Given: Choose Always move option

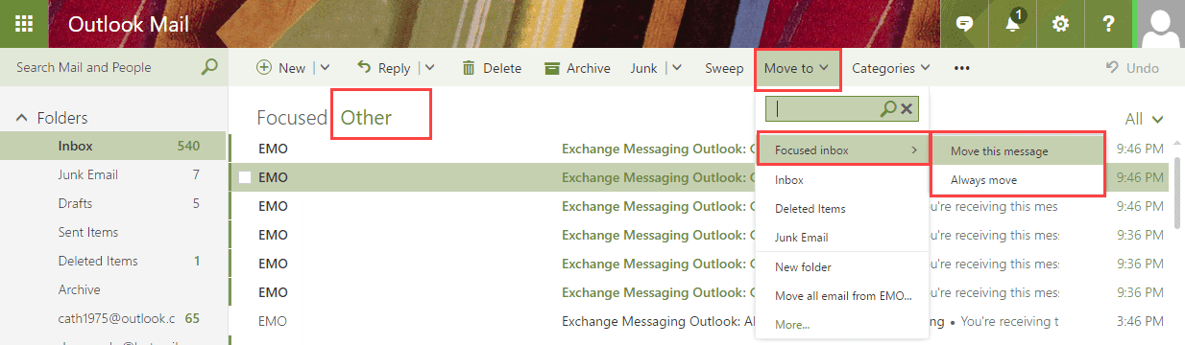Looking at the screenshot, I should click(x=1018, y=179).
